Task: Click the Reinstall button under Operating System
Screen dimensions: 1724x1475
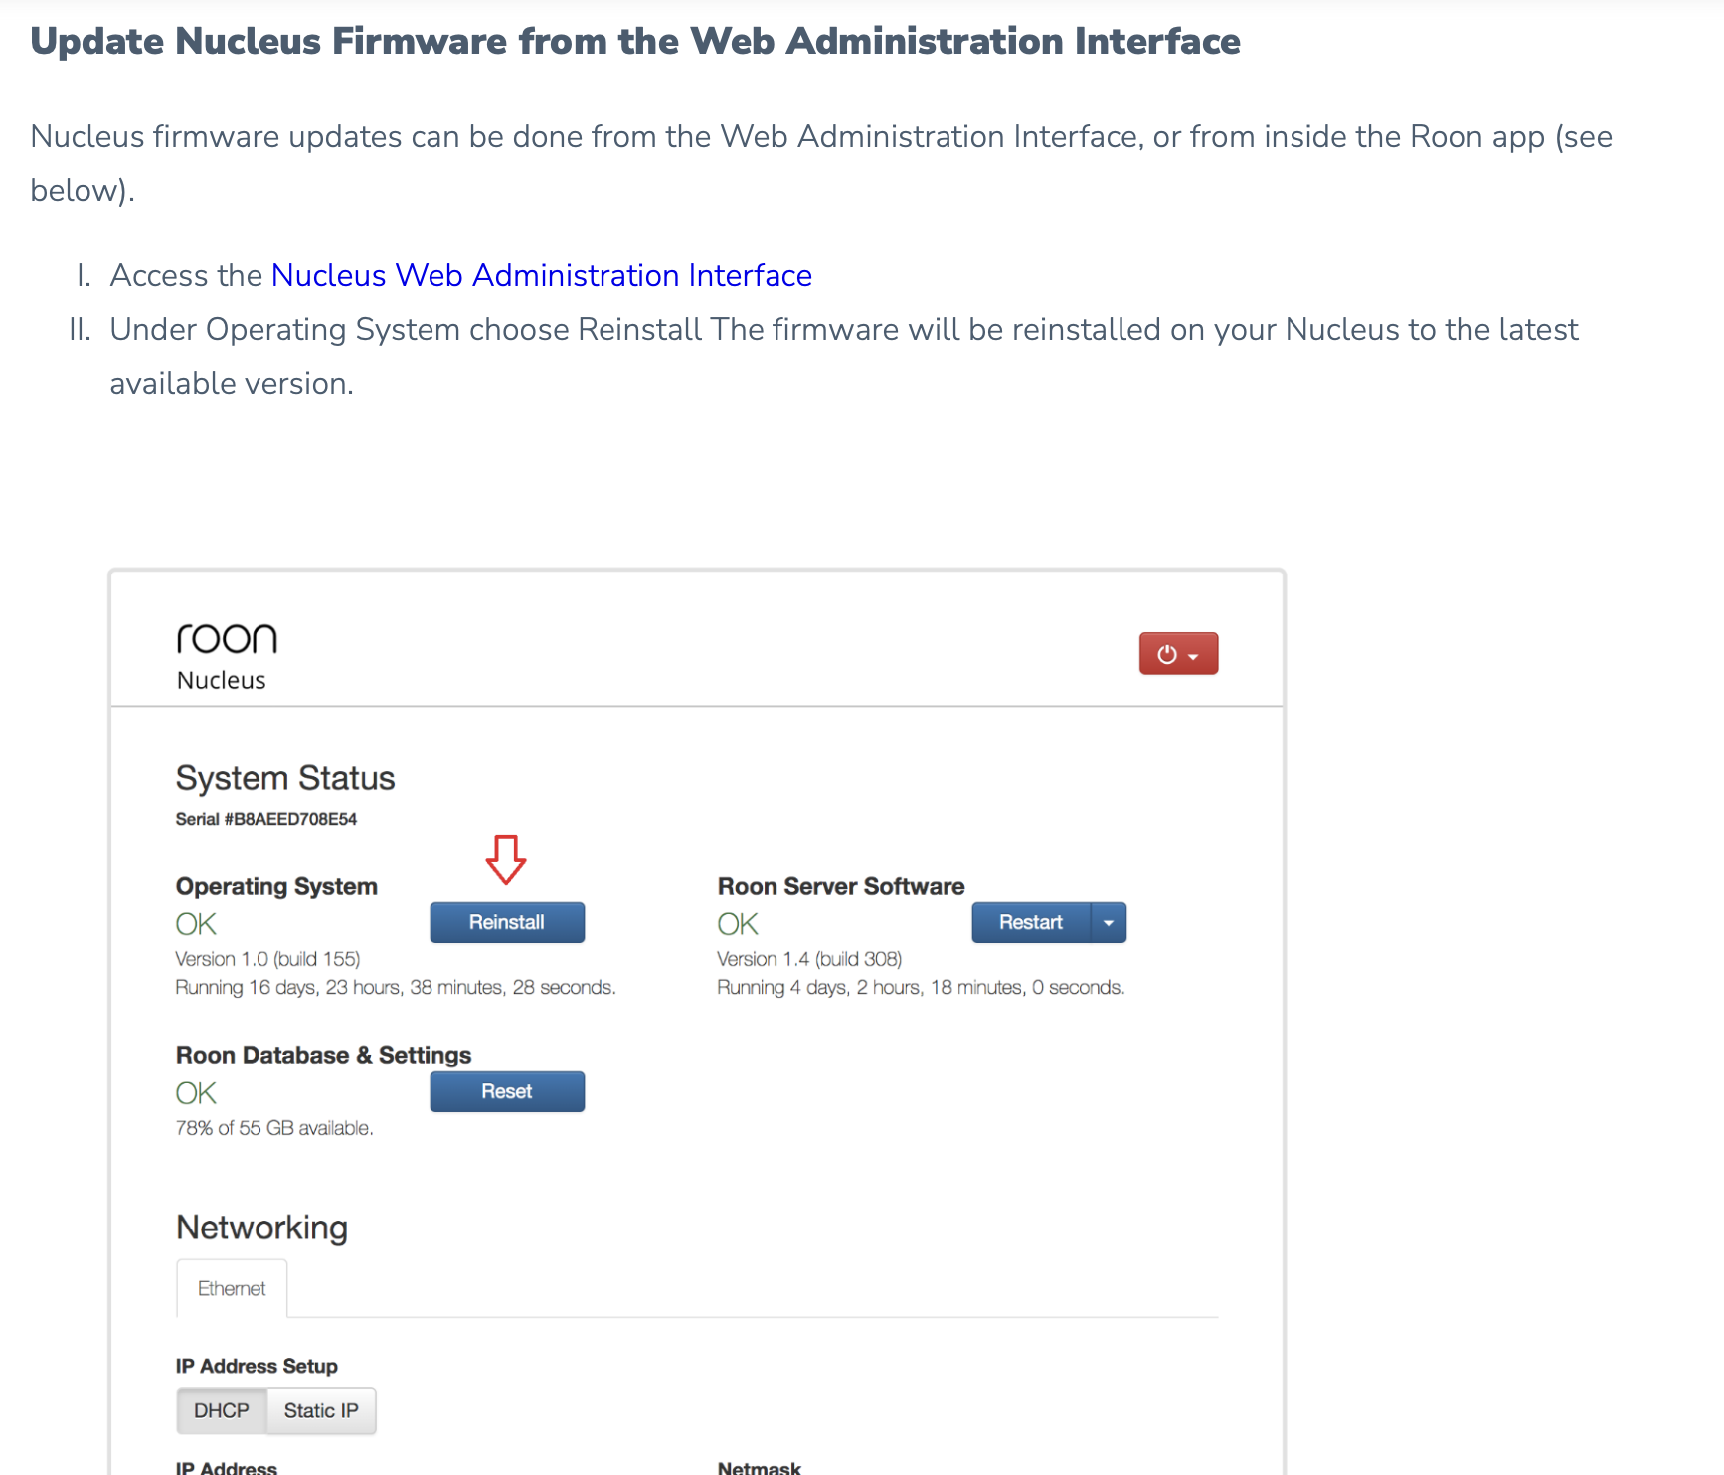Action: (507, 922)
